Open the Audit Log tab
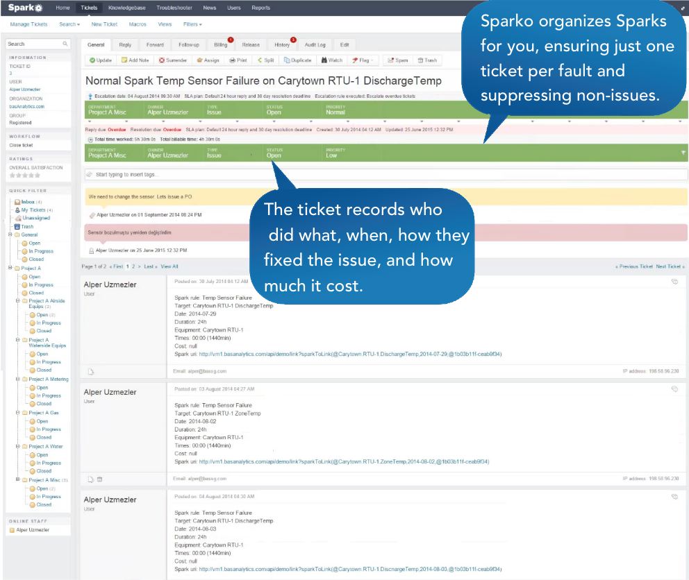689x580 pixels. click(315, 45)
